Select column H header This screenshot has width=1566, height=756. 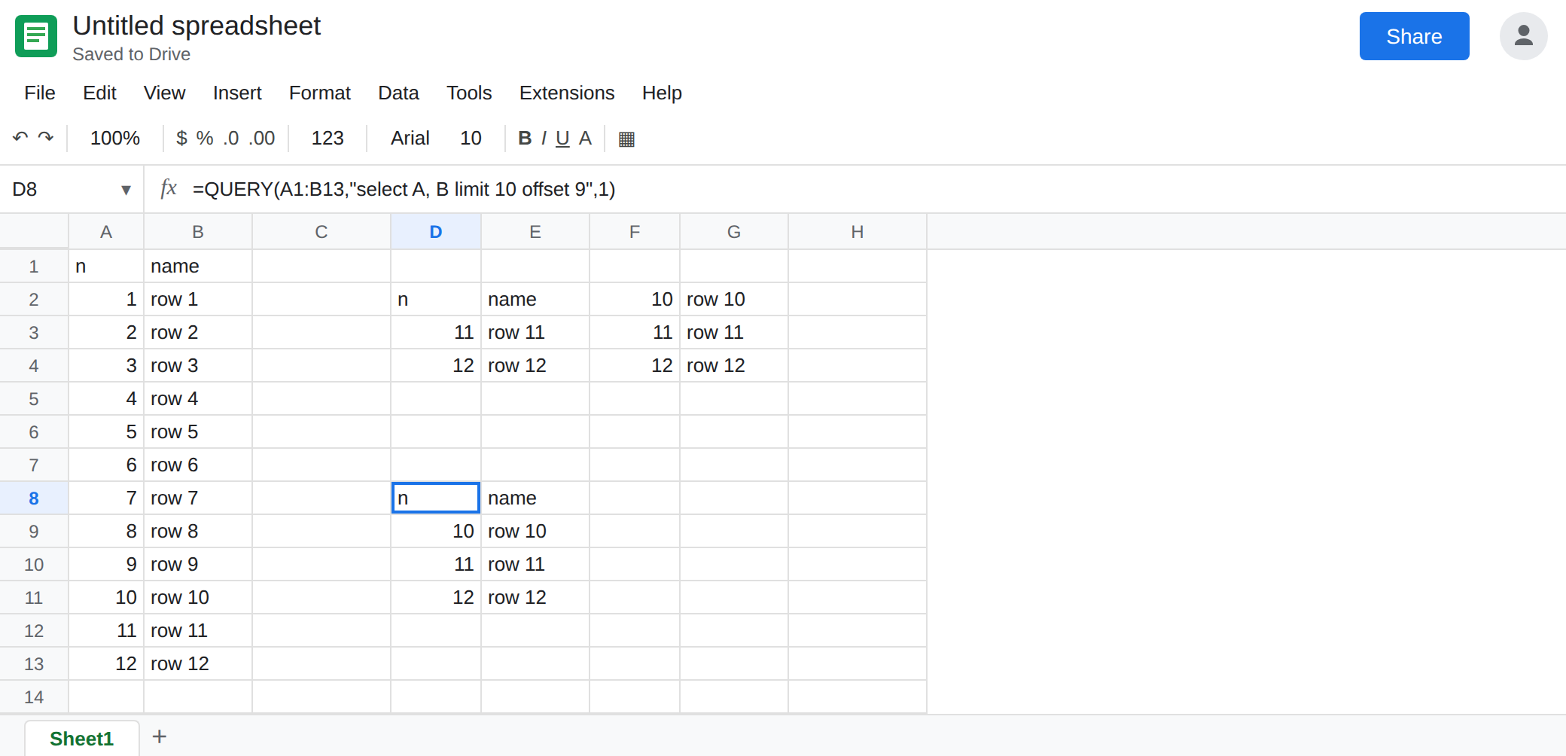(858, 232)
